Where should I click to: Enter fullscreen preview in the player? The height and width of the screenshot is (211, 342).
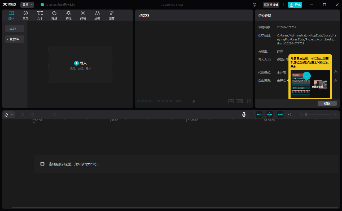[x=249, y=101]
